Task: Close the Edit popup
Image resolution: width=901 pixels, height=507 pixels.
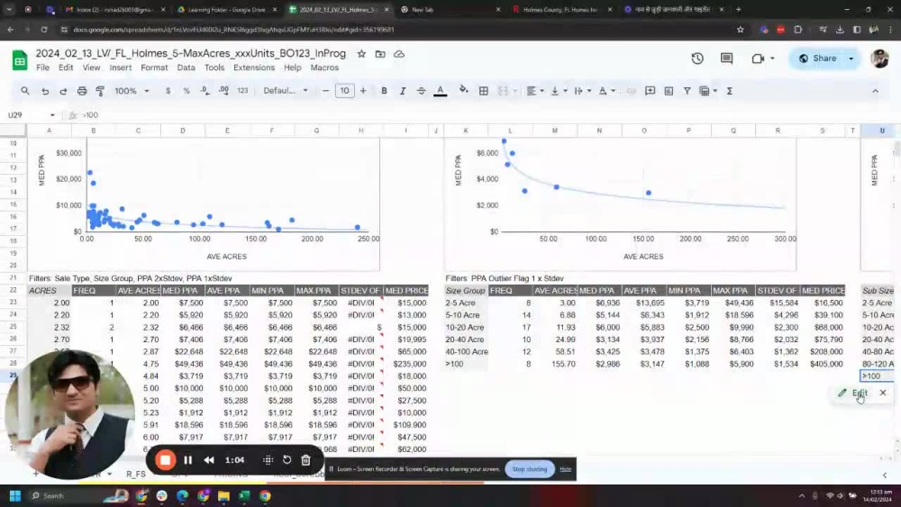Action: 883,393
